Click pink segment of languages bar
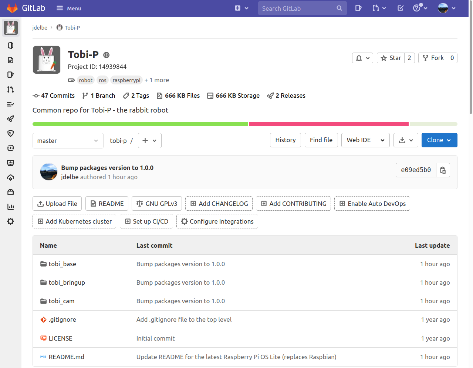Image resolution: width=473 pixels, height=368 pixels. point(329,124)
